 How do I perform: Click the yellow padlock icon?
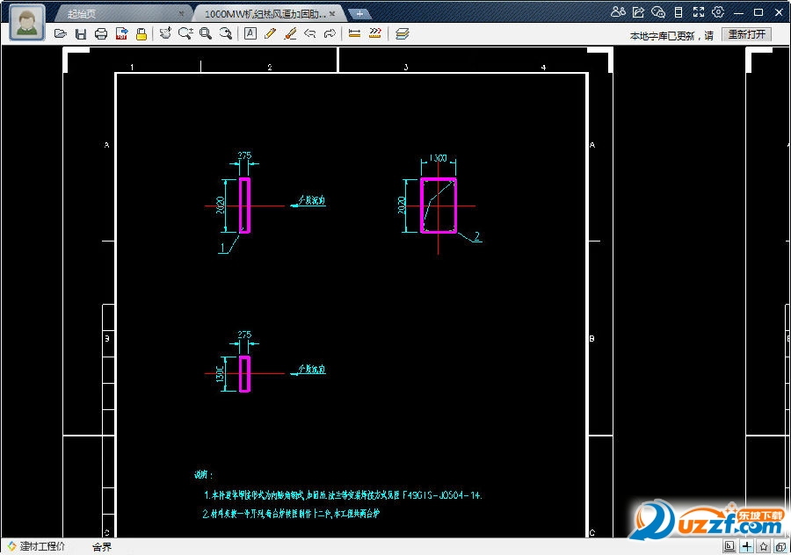tap(142, 33)
